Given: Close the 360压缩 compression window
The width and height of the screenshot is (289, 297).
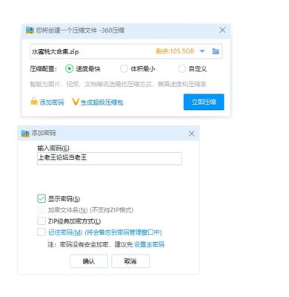Looking at the screenshot, I should point(222,30).
